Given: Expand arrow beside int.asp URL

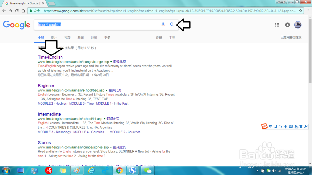Looking at the screenshot, I should (x=105, y=119).
